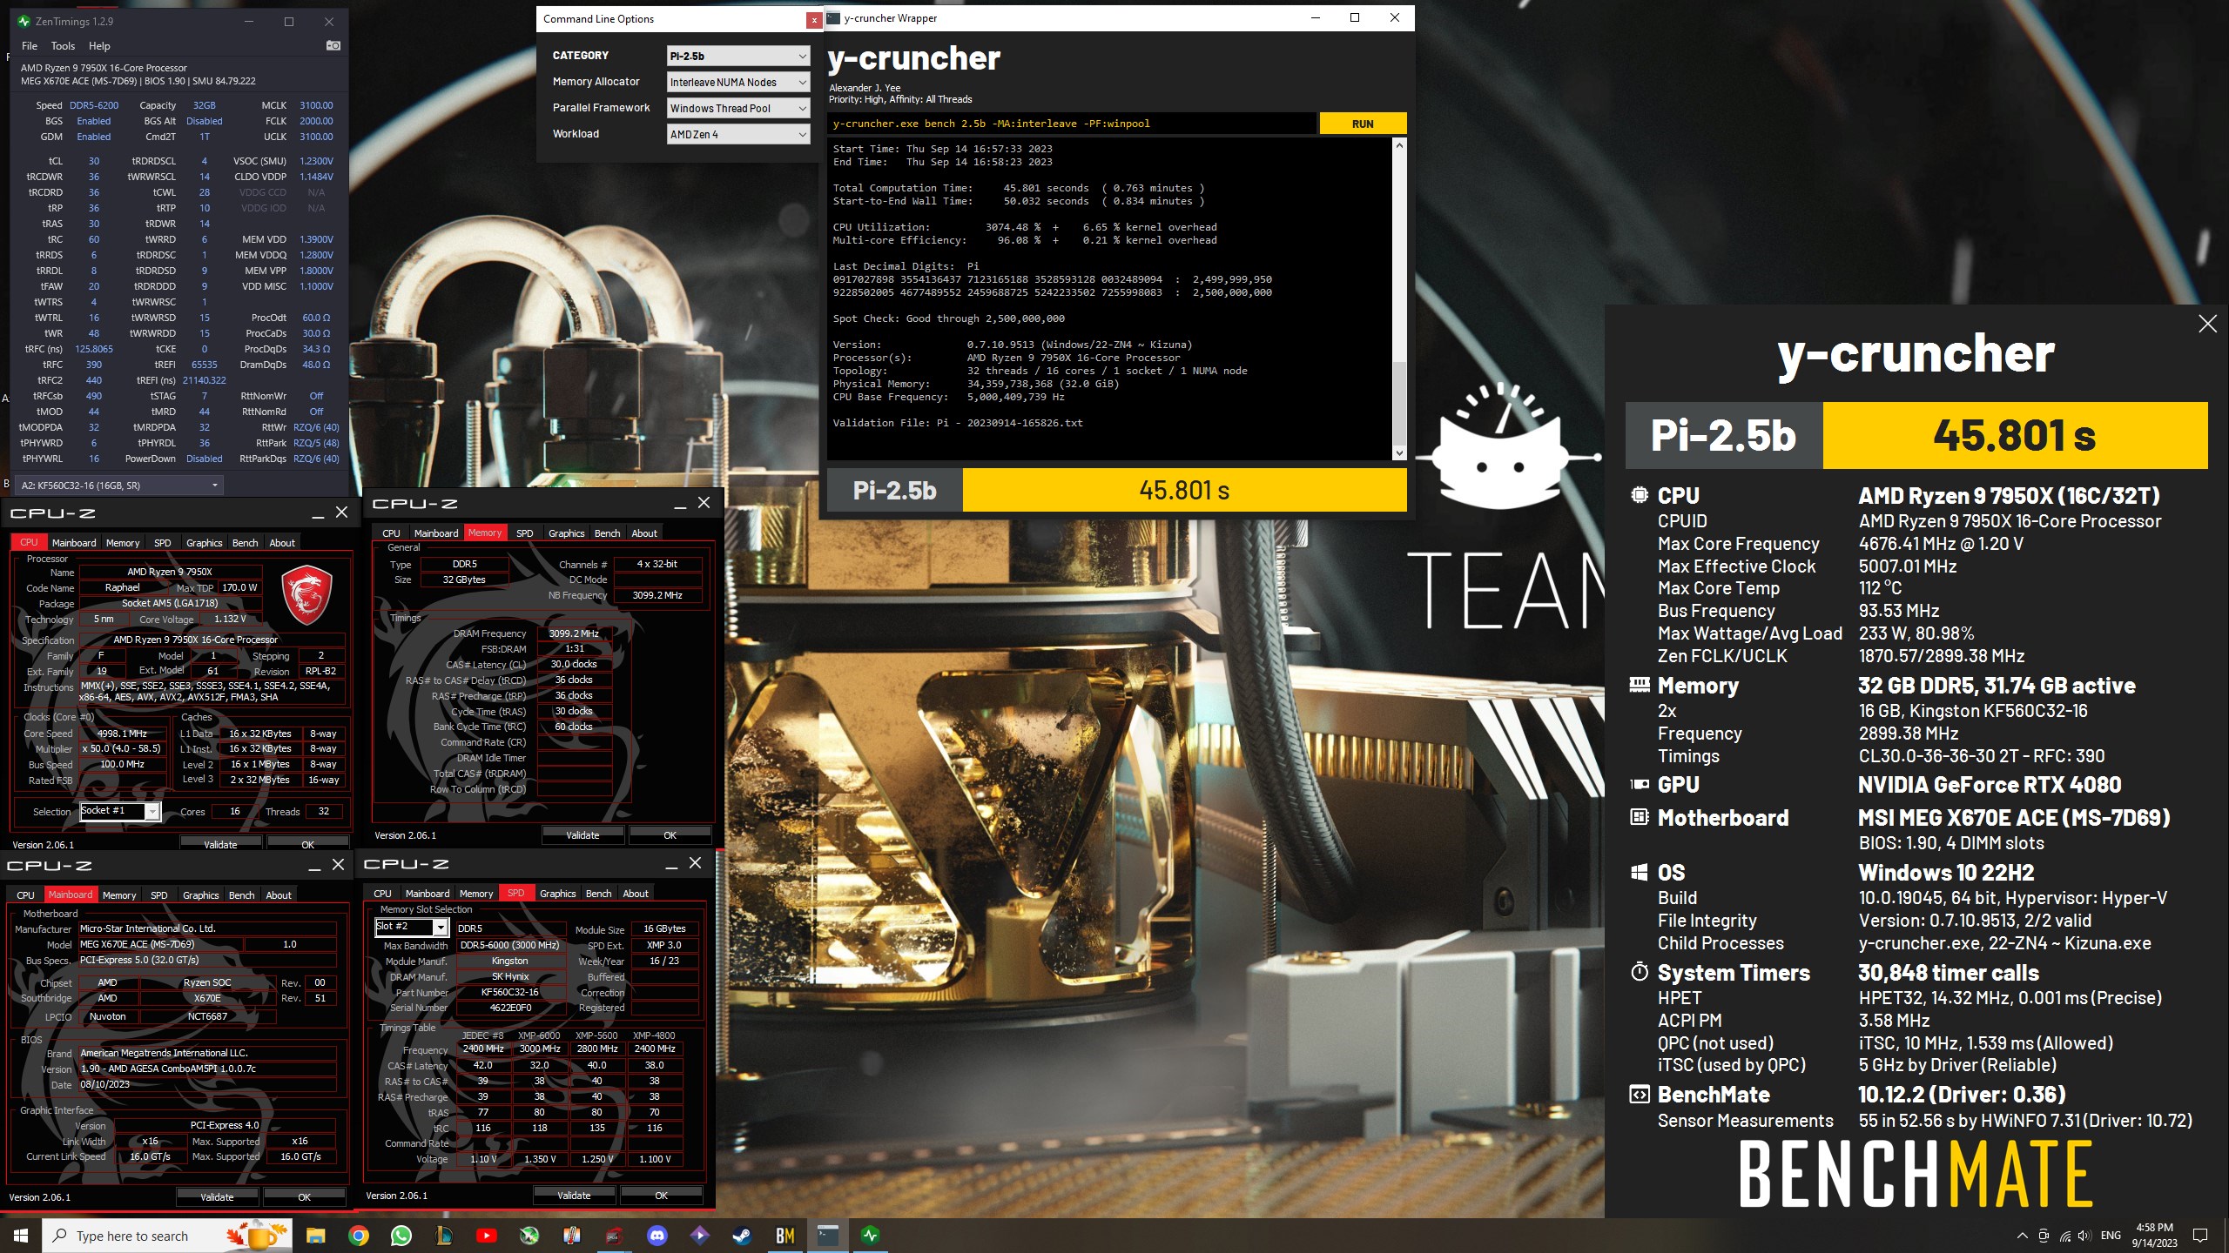Click the taskbar clock showing 4:58 PM
The width and height of the screenshot is (2229, 1253).
tap(2154, 1236)
